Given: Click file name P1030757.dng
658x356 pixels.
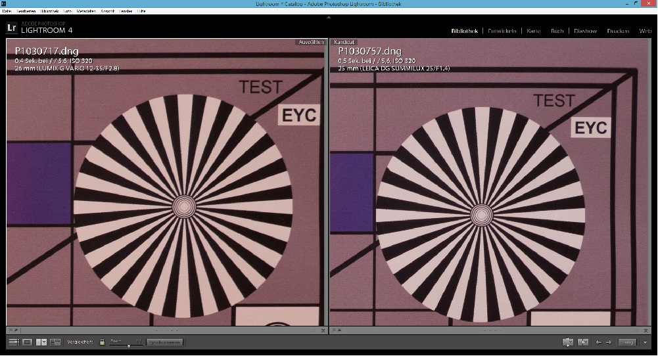Looking at the screenshot, I should (369, 51).
